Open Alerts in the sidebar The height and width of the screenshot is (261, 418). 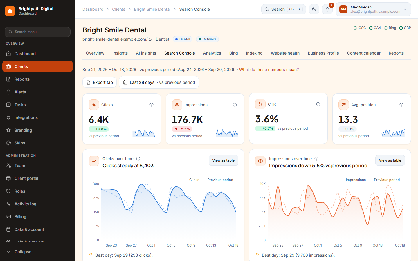pyautogui.click(x=37, y=92)
